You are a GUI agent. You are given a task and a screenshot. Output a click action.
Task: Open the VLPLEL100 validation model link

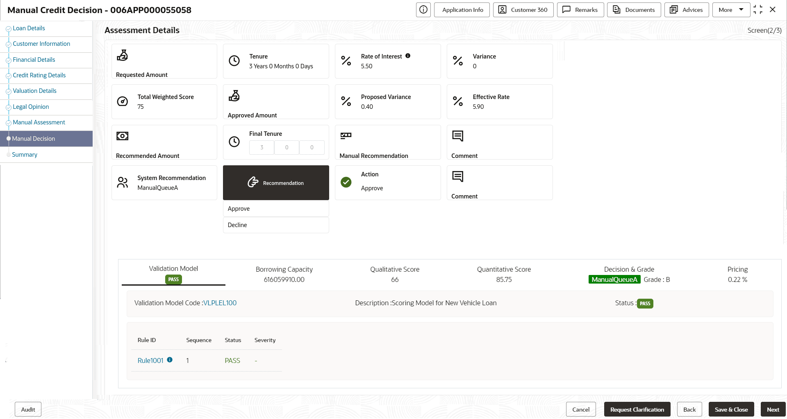[x=220, y=303]
